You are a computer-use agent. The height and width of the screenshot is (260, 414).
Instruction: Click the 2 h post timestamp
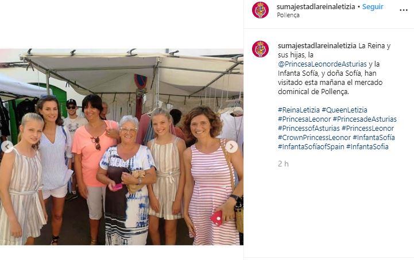[x=283, y=164]
